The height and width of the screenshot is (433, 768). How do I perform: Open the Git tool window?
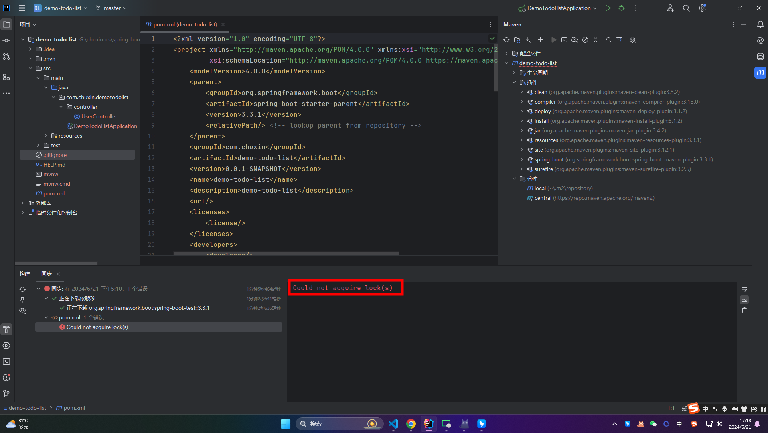[6, 394]
